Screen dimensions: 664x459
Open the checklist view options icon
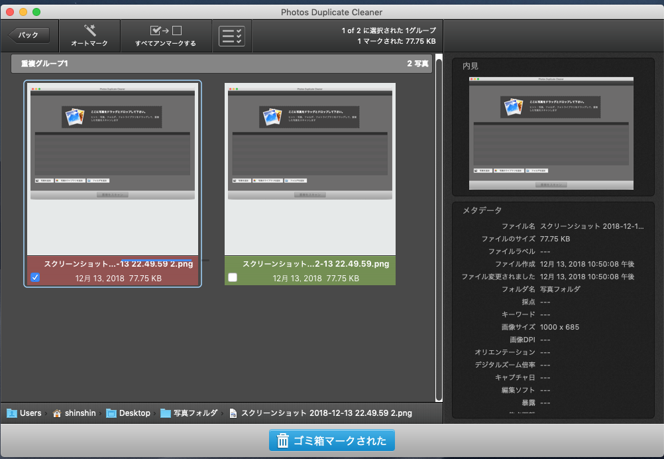pyautogui.click(x=232, y=36)
